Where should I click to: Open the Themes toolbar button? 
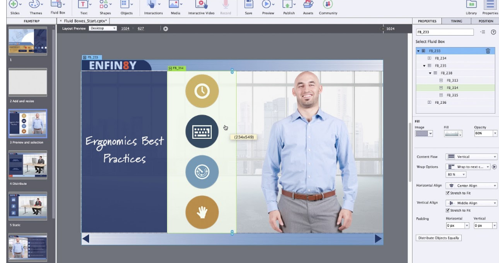click(36, 7)
